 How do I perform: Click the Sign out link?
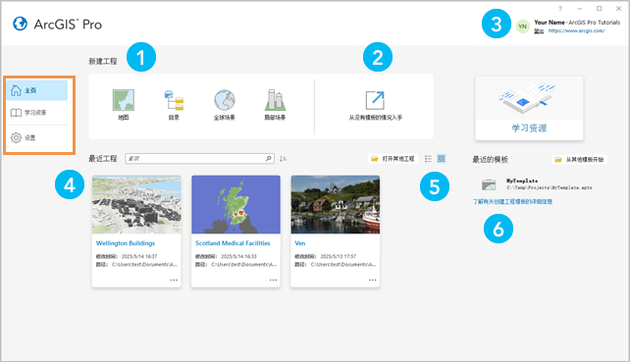coord(539,31)
